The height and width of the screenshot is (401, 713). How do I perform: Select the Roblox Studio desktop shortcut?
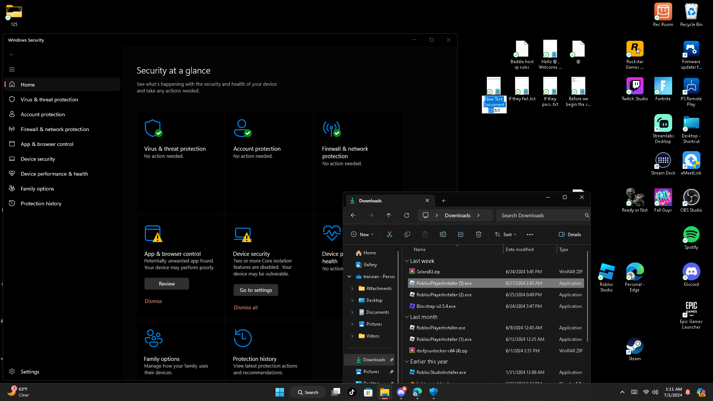tap(606, 278)
